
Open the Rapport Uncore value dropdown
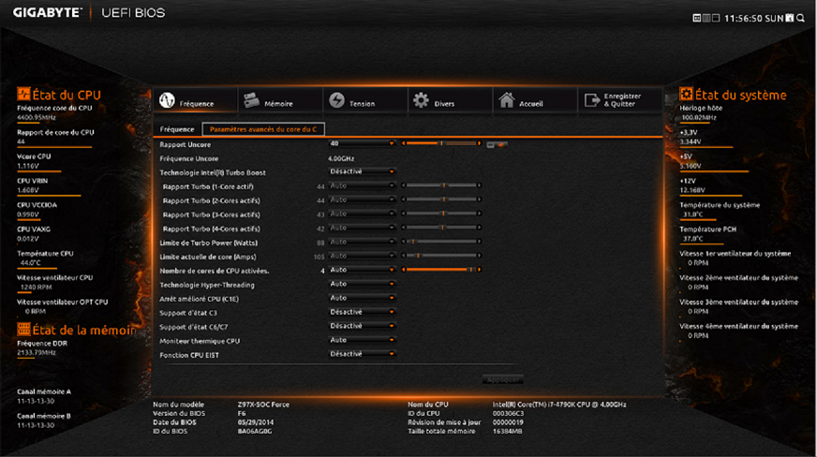[362, 143]
